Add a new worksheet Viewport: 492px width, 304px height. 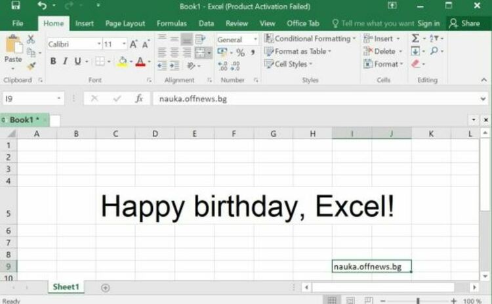106,288
